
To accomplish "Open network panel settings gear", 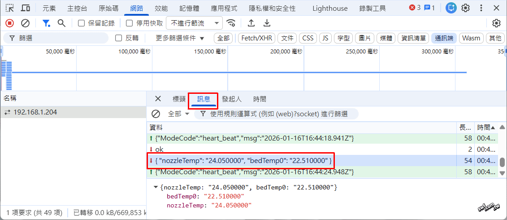I will click(496, 23).
